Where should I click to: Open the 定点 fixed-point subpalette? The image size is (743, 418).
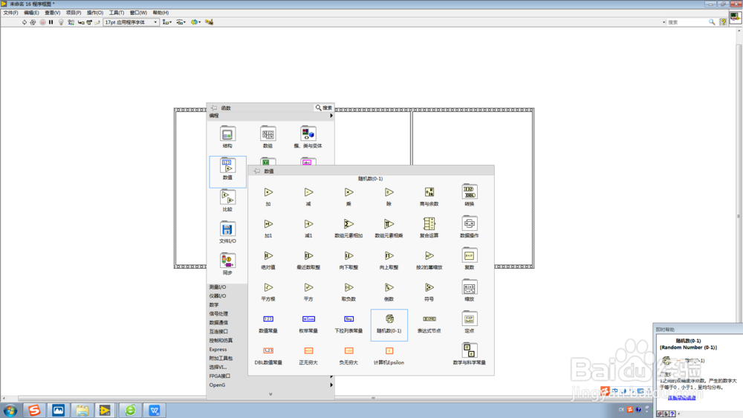(x=469, y=319)
